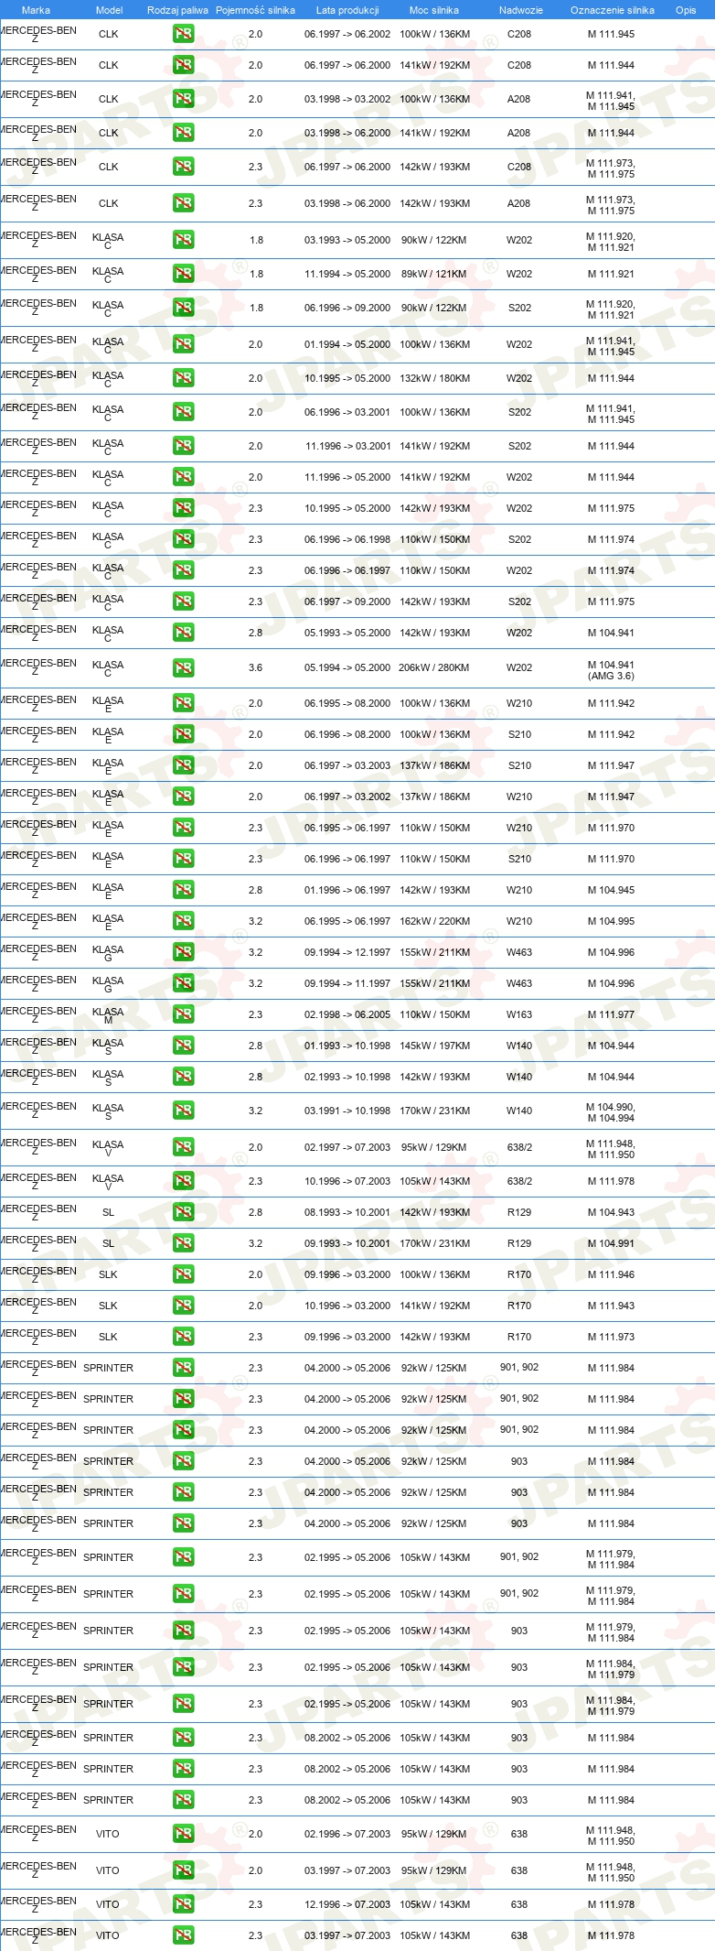The height and width of the screenshot is (1951, 715).
Task: Click fuel icon in Klasa C 1.8 S202 row
Action: tap(183, 308)
